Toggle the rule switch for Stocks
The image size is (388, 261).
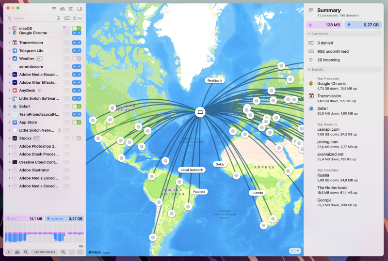[77, 138]
